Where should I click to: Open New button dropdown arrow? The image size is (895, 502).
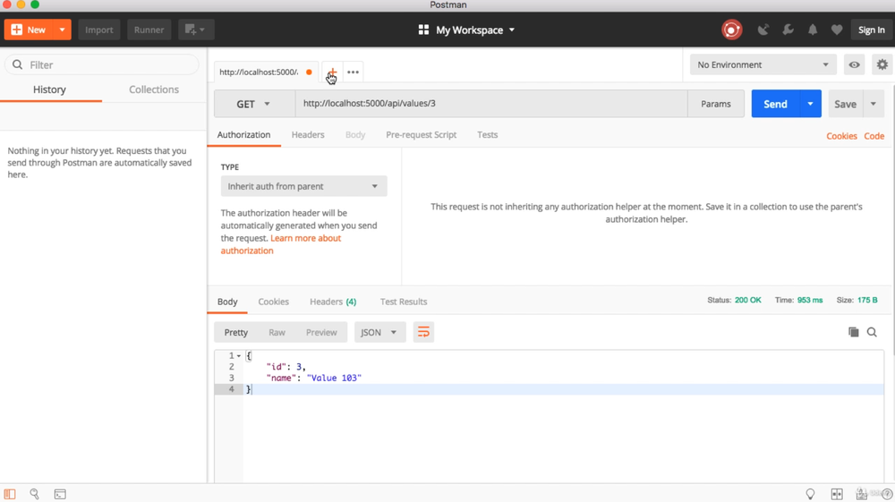pos(62,30)
